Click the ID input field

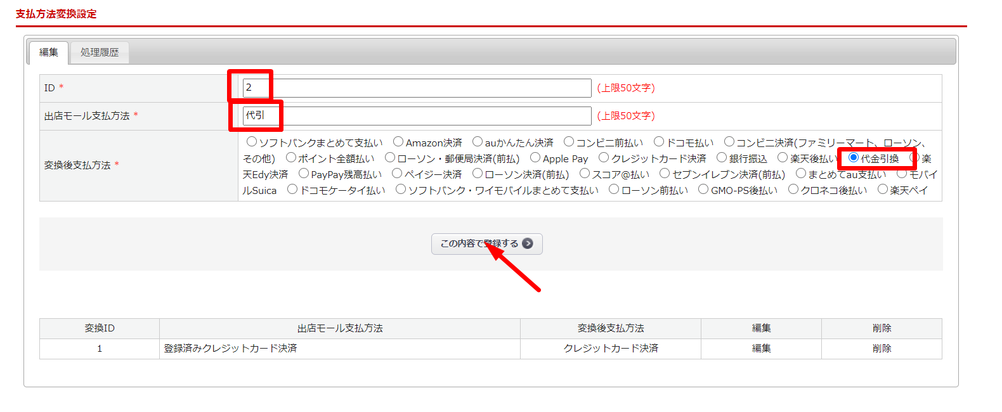pos(417,88)
